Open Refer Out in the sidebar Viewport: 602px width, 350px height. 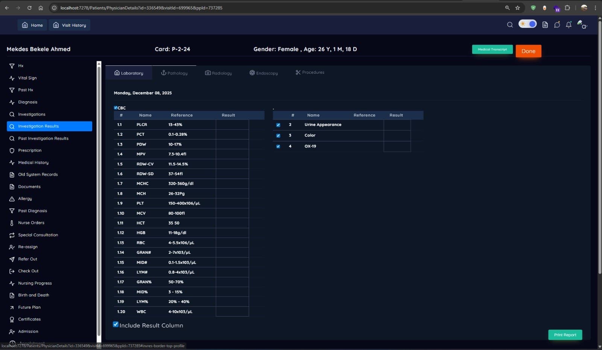(x=49, y=259)
